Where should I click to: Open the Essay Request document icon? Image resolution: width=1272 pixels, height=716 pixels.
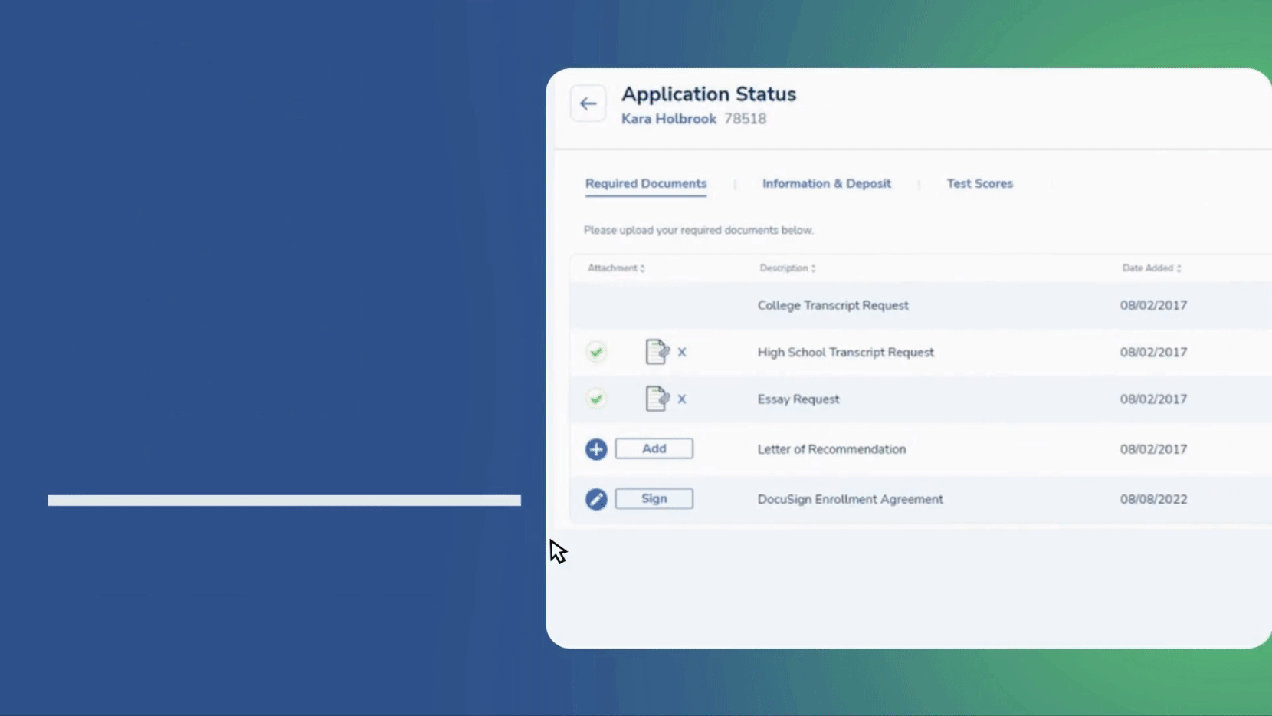(x=657, y=399)
